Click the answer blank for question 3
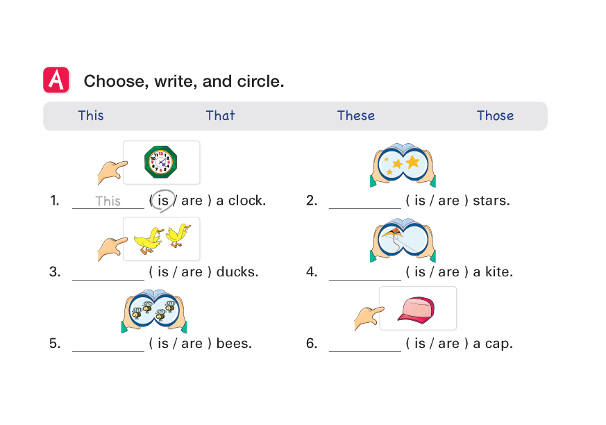This screenshot has width=606, height=425. tap(108, 273)
